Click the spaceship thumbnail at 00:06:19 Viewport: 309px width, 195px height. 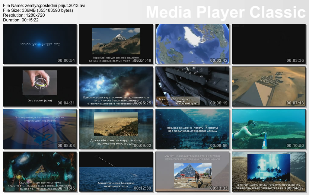(192, 87)
